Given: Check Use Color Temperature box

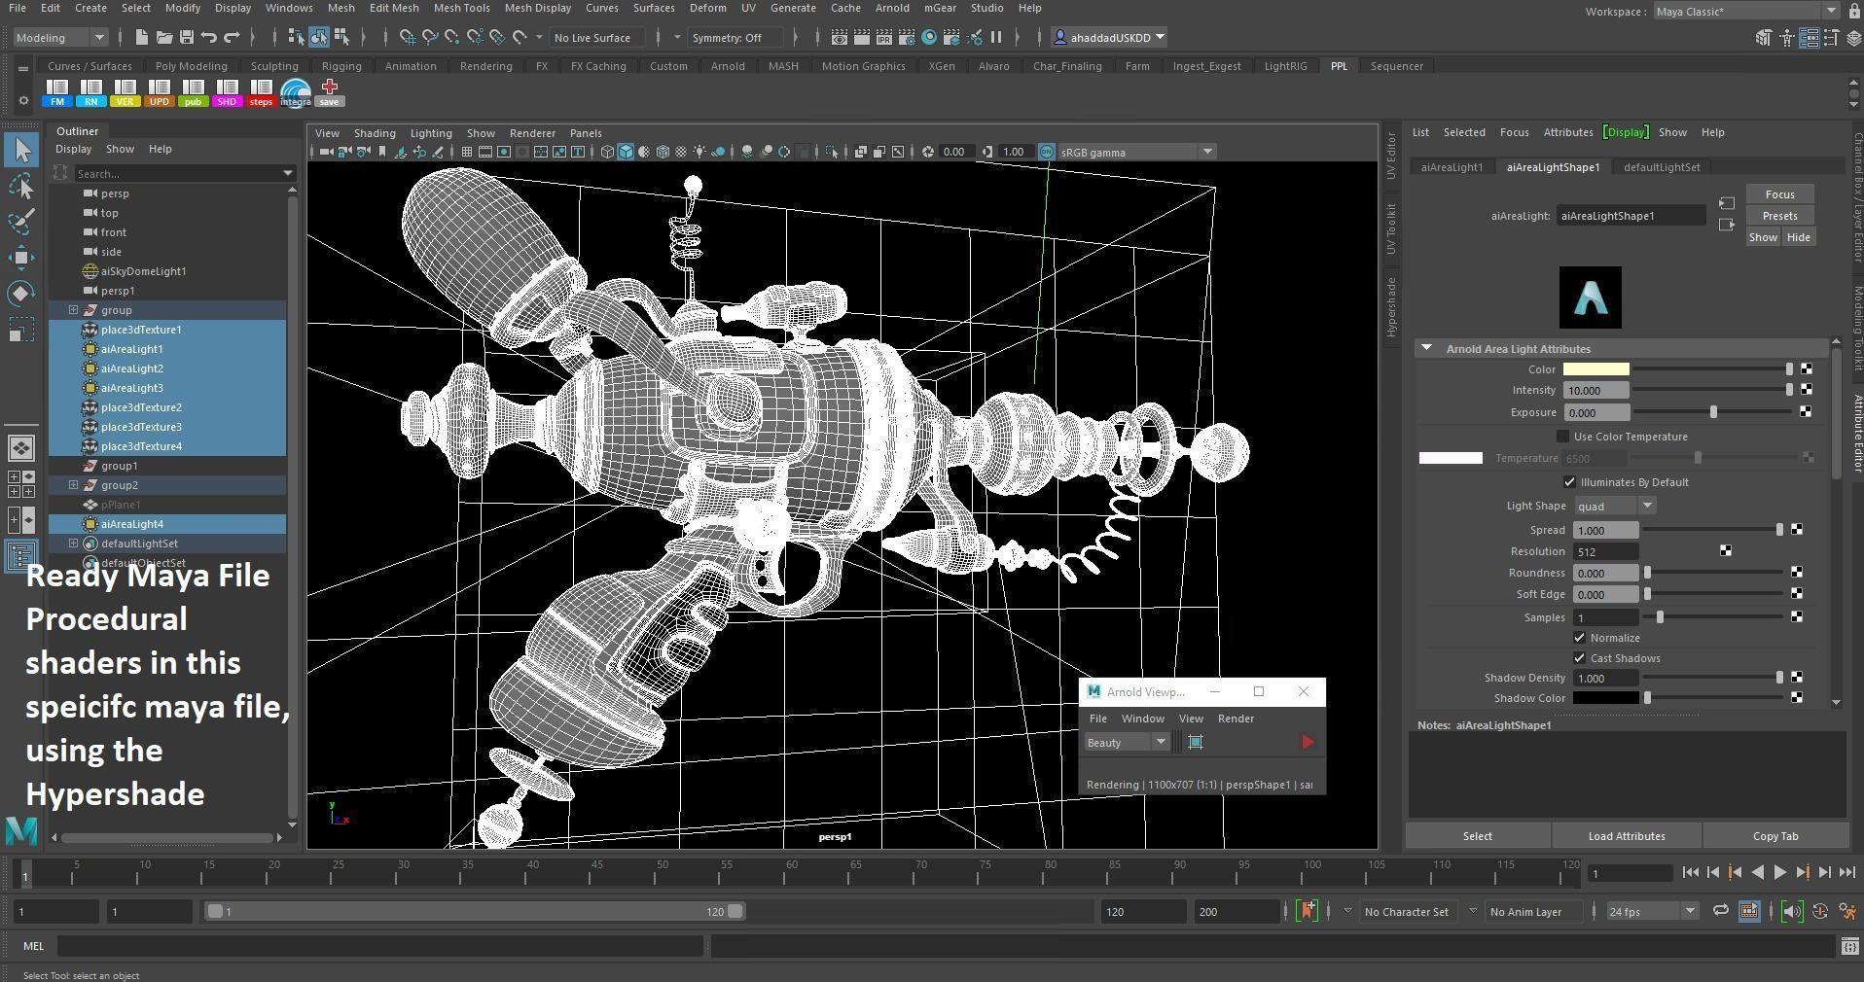Looking at the screenshot, I should point(1562,437).
